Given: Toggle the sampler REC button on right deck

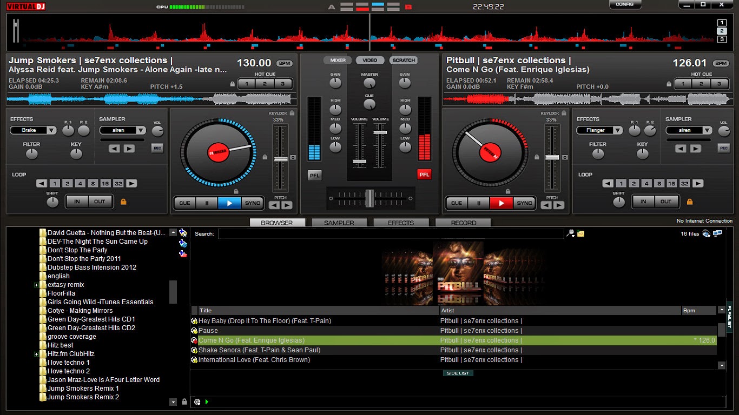Looking at the screenshot, I should tap(724, 148).
